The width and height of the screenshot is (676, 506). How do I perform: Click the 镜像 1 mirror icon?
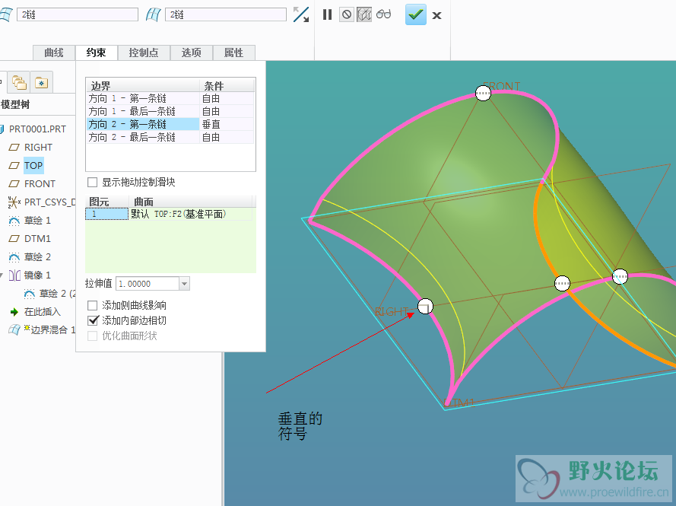(x=14, y=275)
